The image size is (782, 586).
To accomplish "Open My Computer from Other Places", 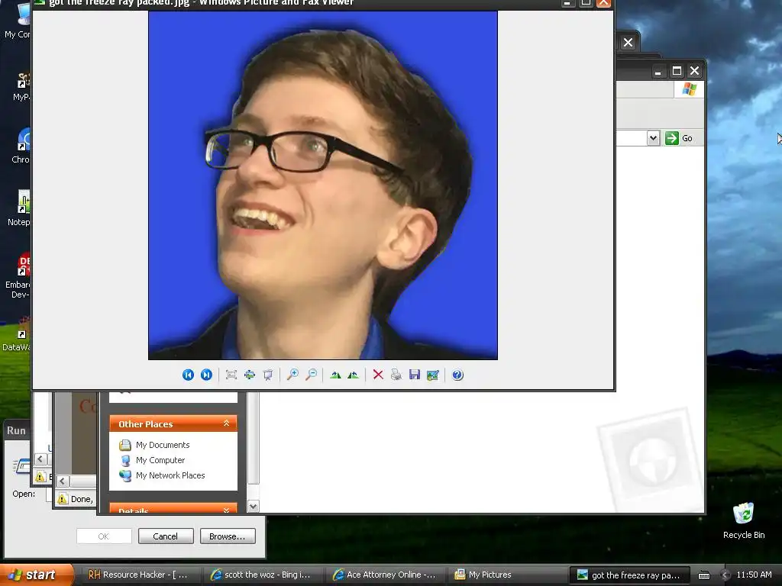I will tap(160, 460).
